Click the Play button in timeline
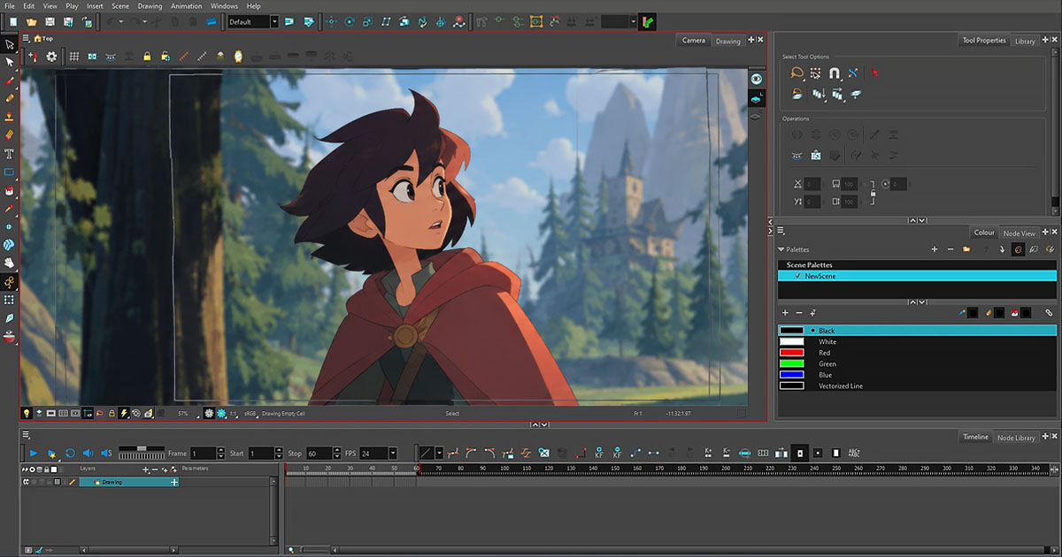The image size is (1062, 557). [x=34, y=453]
